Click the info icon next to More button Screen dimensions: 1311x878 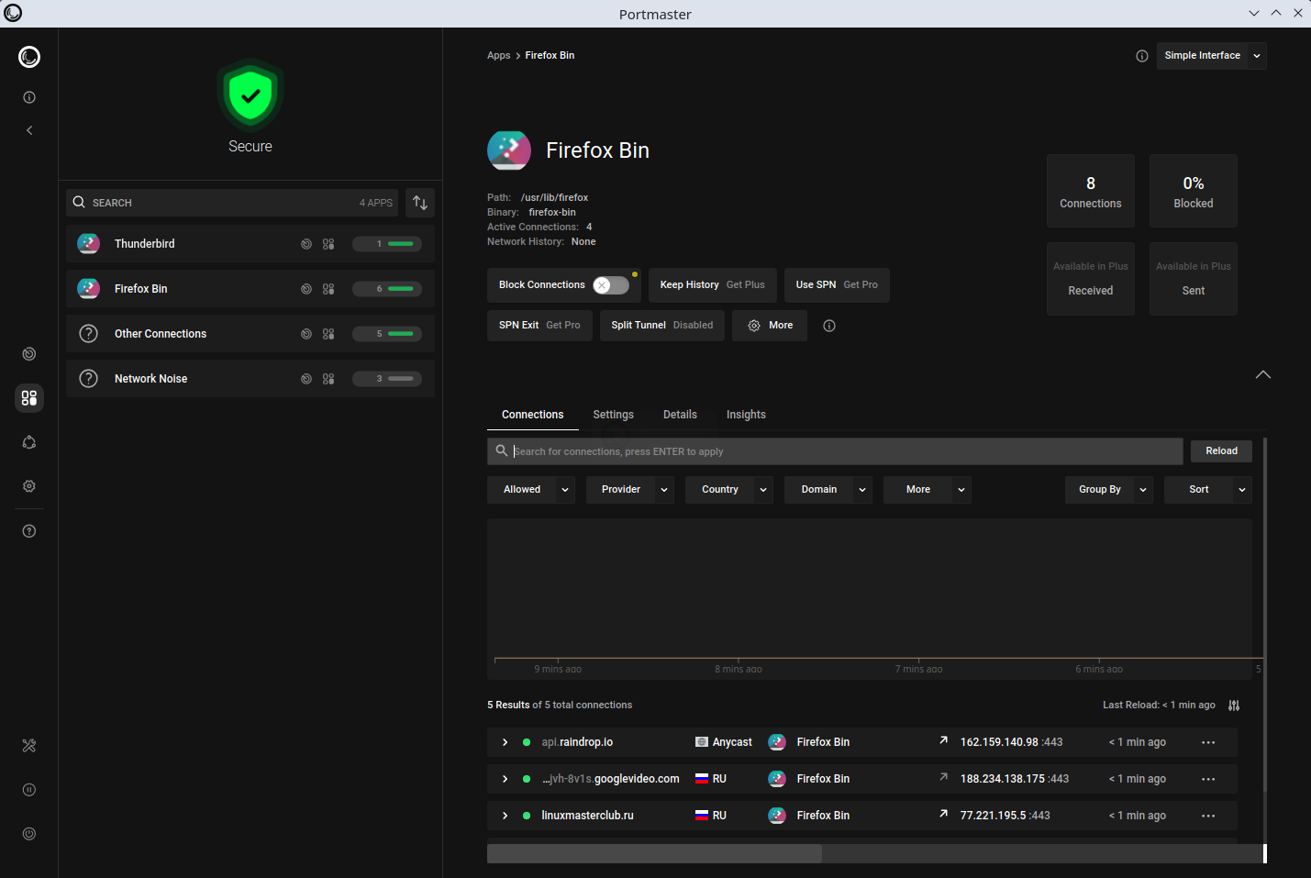829,326
